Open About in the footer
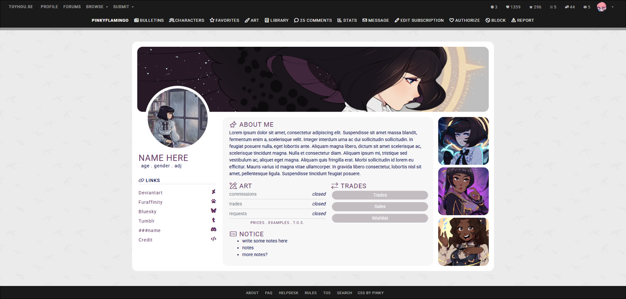Screen dimensions: 626x299 tap(252, 293)
